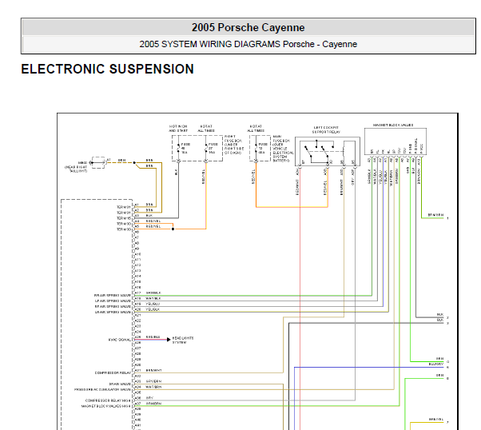
Task: Click the 'LF AIR SPRING VALVE' pin label
Action: click(113, 301)
